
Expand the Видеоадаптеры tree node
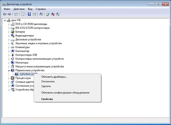pos(9,36)
